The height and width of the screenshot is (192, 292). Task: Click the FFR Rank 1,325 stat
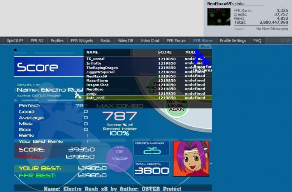[x=261, y=10]
